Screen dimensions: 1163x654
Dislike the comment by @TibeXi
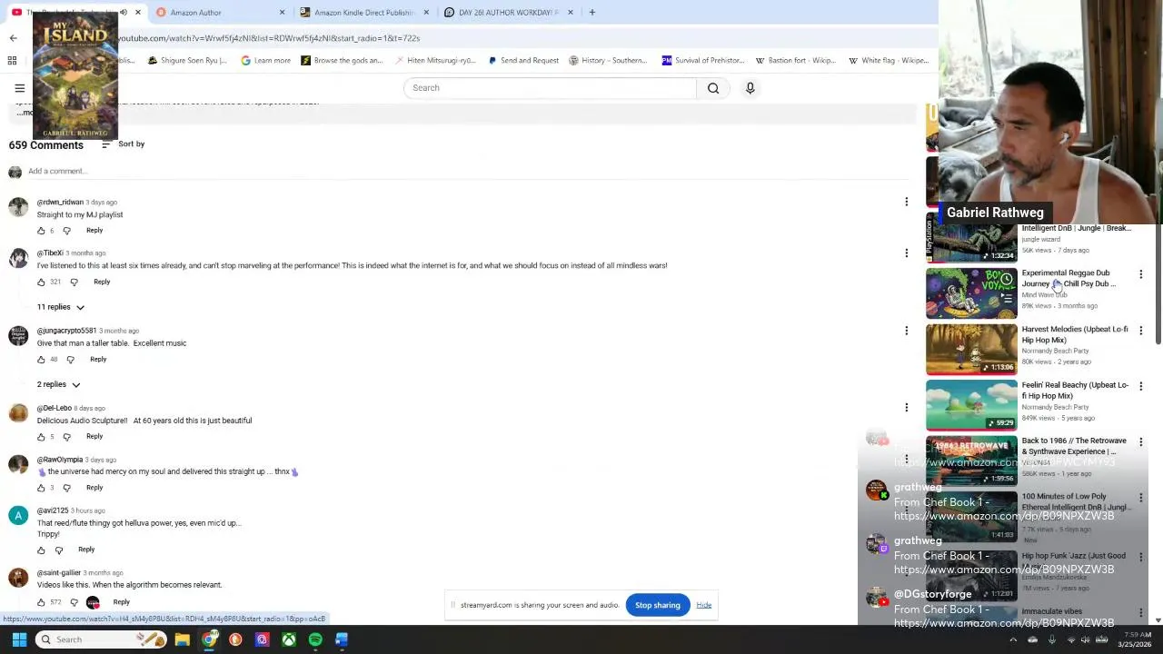pos(74,282)
